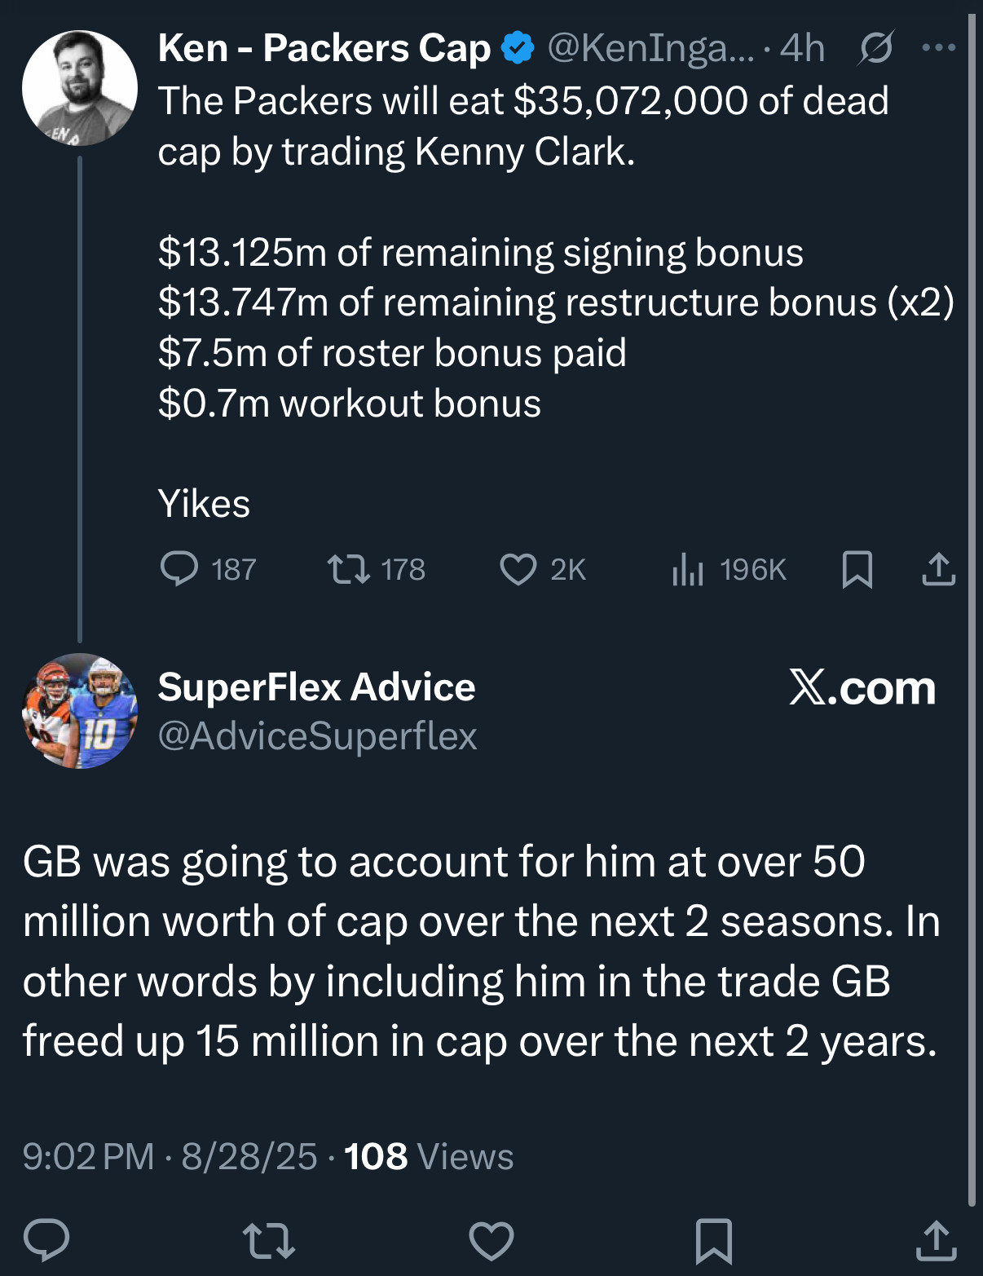
Task: Open the Ken - Packers Cap profile name
Action: pos(324,48)
